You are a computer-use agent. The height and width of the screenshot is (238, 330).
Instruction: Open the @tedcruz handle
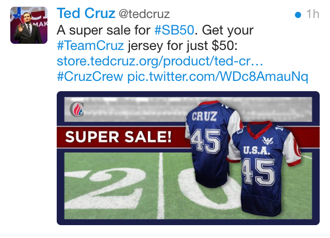[144, 14]
